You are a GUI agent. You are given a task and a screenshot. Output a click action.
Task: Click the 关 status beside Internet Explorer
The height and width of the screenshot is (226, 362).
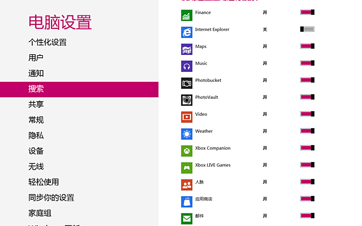pos(265,29)
